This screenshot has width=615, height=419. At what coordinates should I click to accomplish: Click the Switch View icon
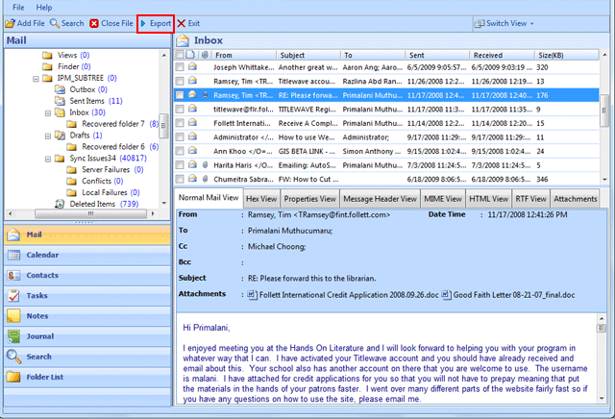[480, 23]
